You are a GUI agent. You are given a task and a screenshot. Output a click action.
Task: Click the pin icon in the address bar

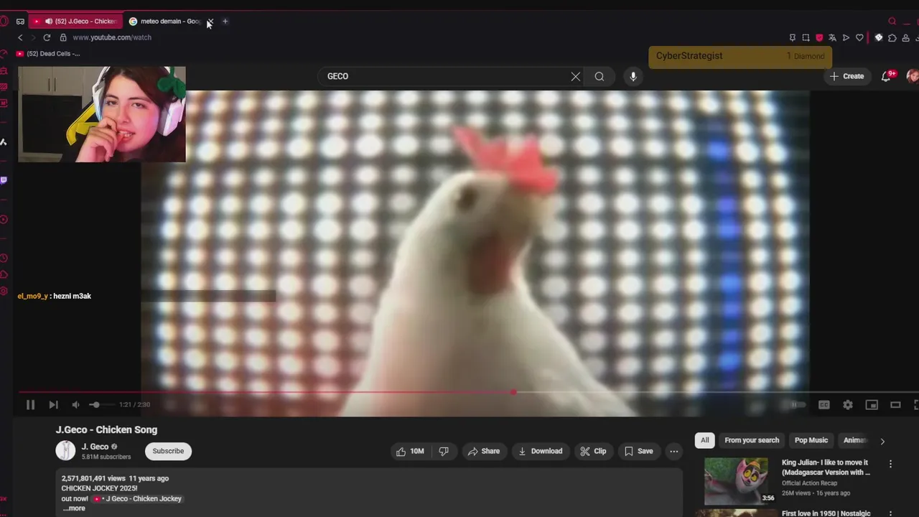point(792,37)
